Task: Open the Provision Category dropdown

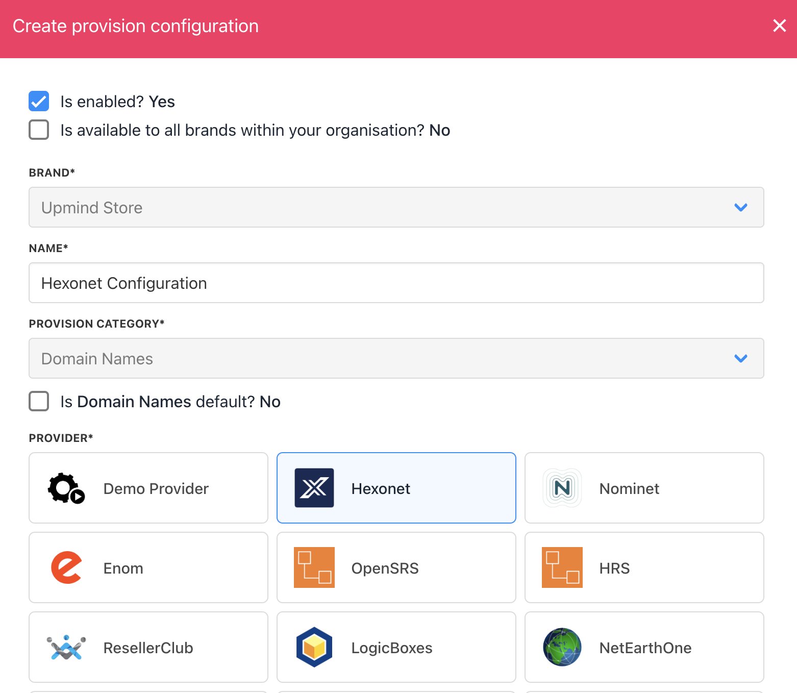Action: point(396,358)
